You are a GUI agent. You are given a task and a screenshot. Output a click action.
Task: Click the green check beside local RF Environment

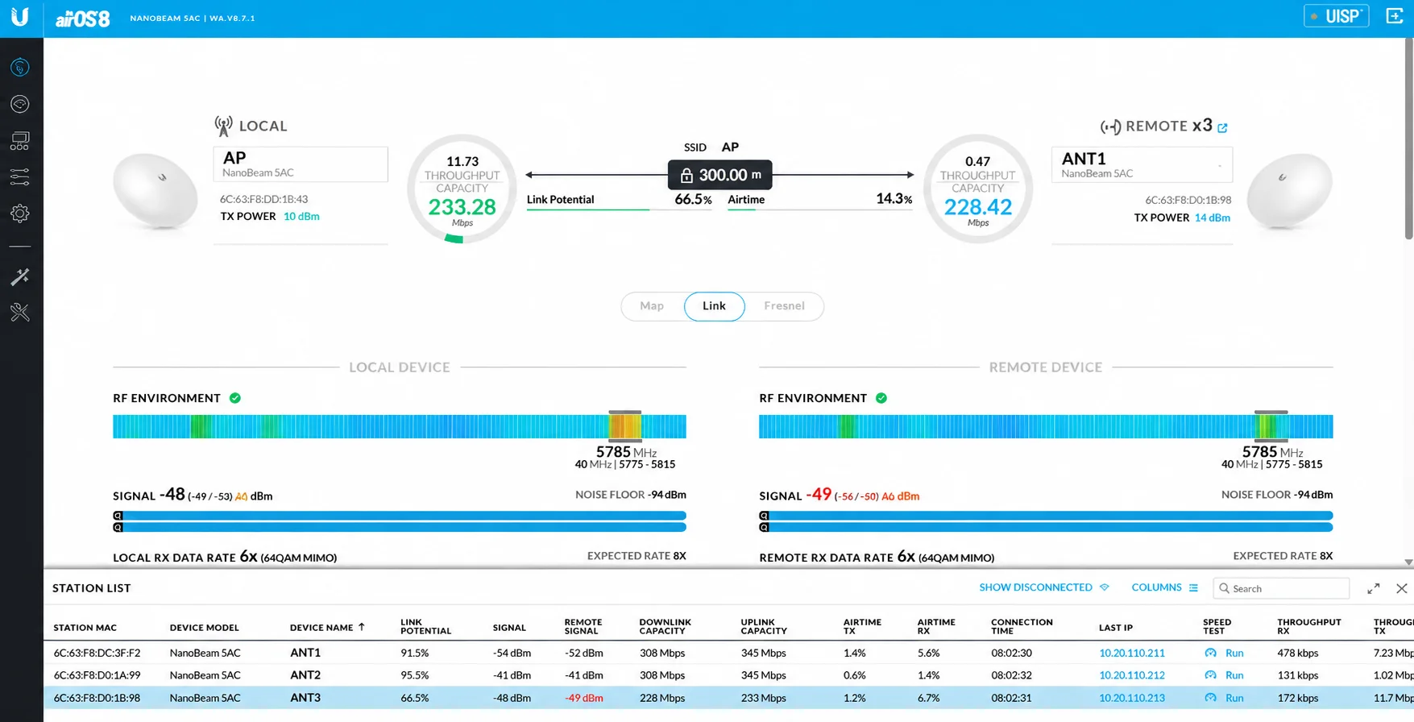pos(235,398)
